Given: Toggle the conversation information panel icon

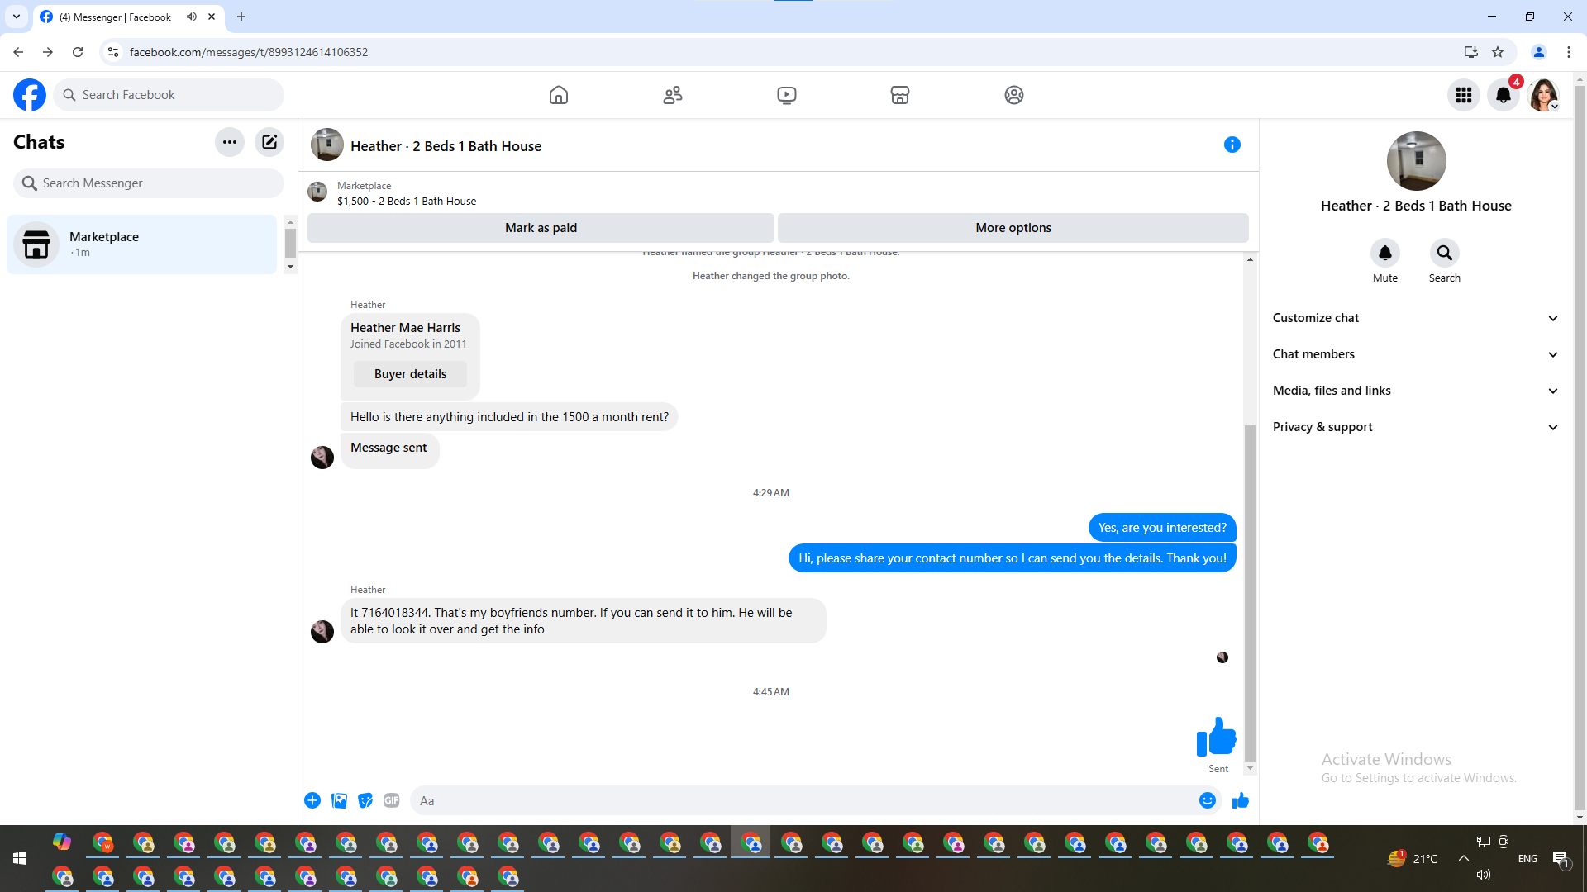Looking at the screenshot, I should tap(1232, 145).
